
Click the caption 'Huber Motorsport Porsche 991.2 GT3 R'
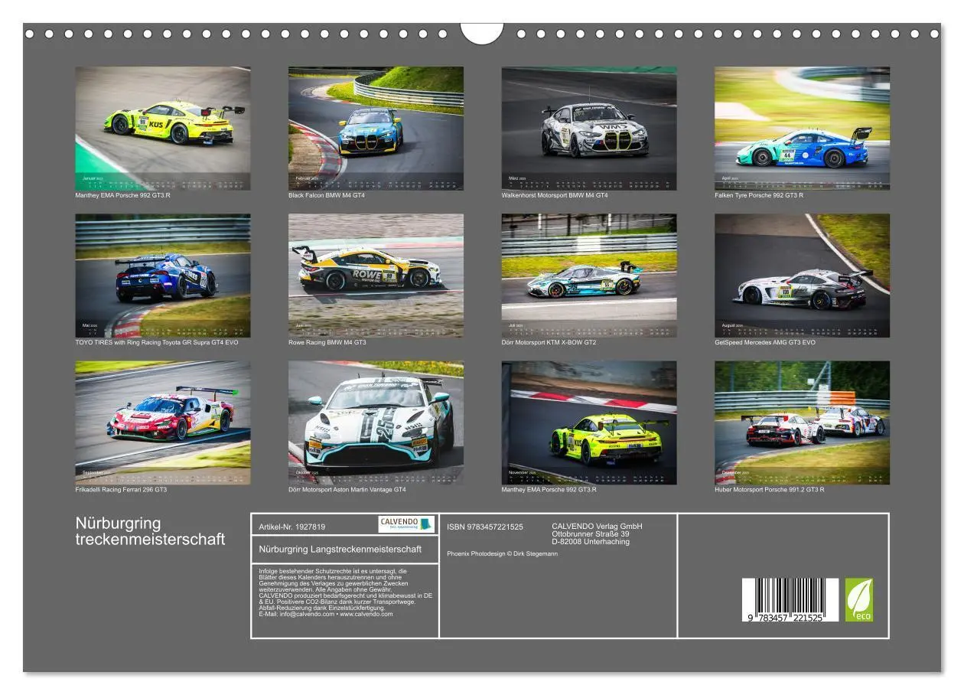pyautogui.click(x=770, y=490)
